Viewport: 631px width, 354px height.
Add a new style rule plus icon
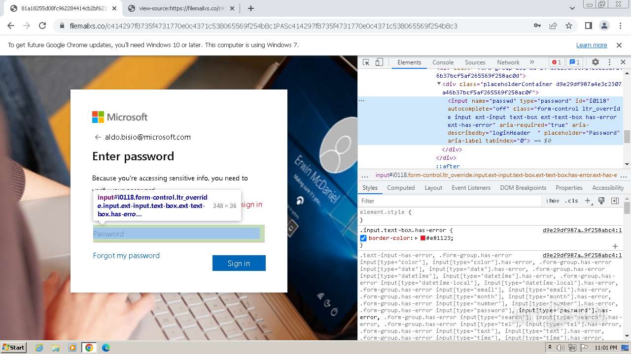tap(588, 201)
